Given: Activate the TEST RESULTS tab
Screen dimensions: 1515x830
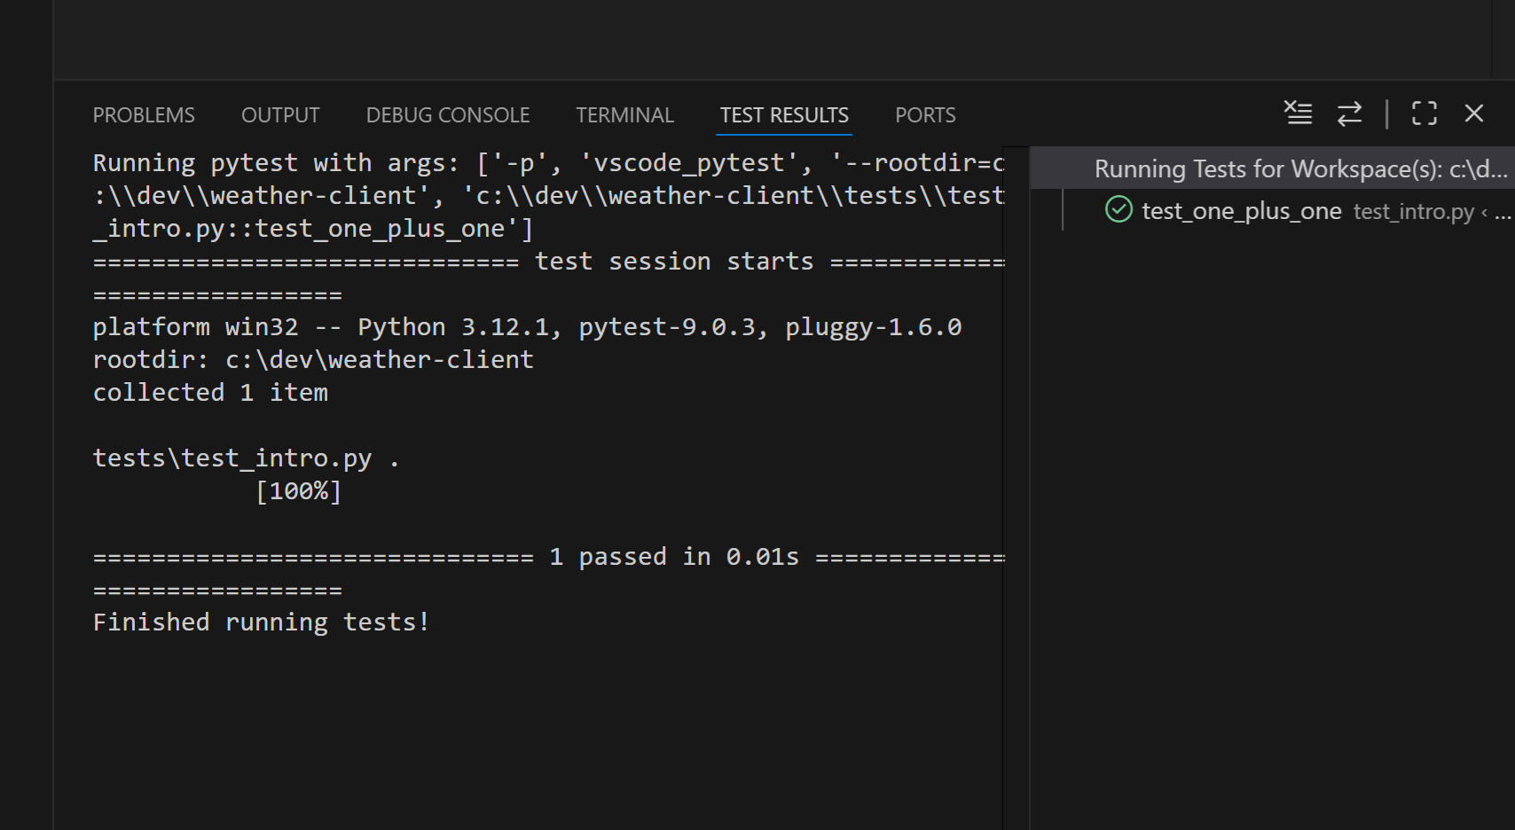Looking at the screenshot, I should (x=784, y=115).
